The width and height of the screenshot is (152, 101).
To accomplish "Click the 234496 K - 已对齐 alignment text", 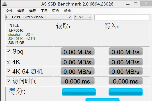I will [x=22, y=39].
